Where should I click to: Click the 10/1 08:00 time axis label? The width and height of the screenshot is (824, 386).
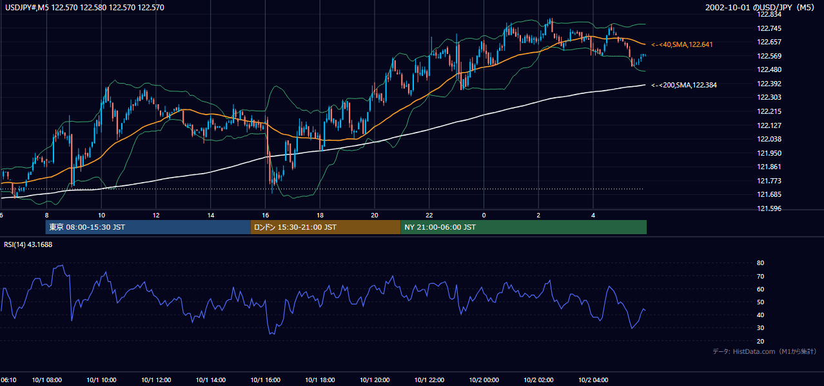coord(47,380)
